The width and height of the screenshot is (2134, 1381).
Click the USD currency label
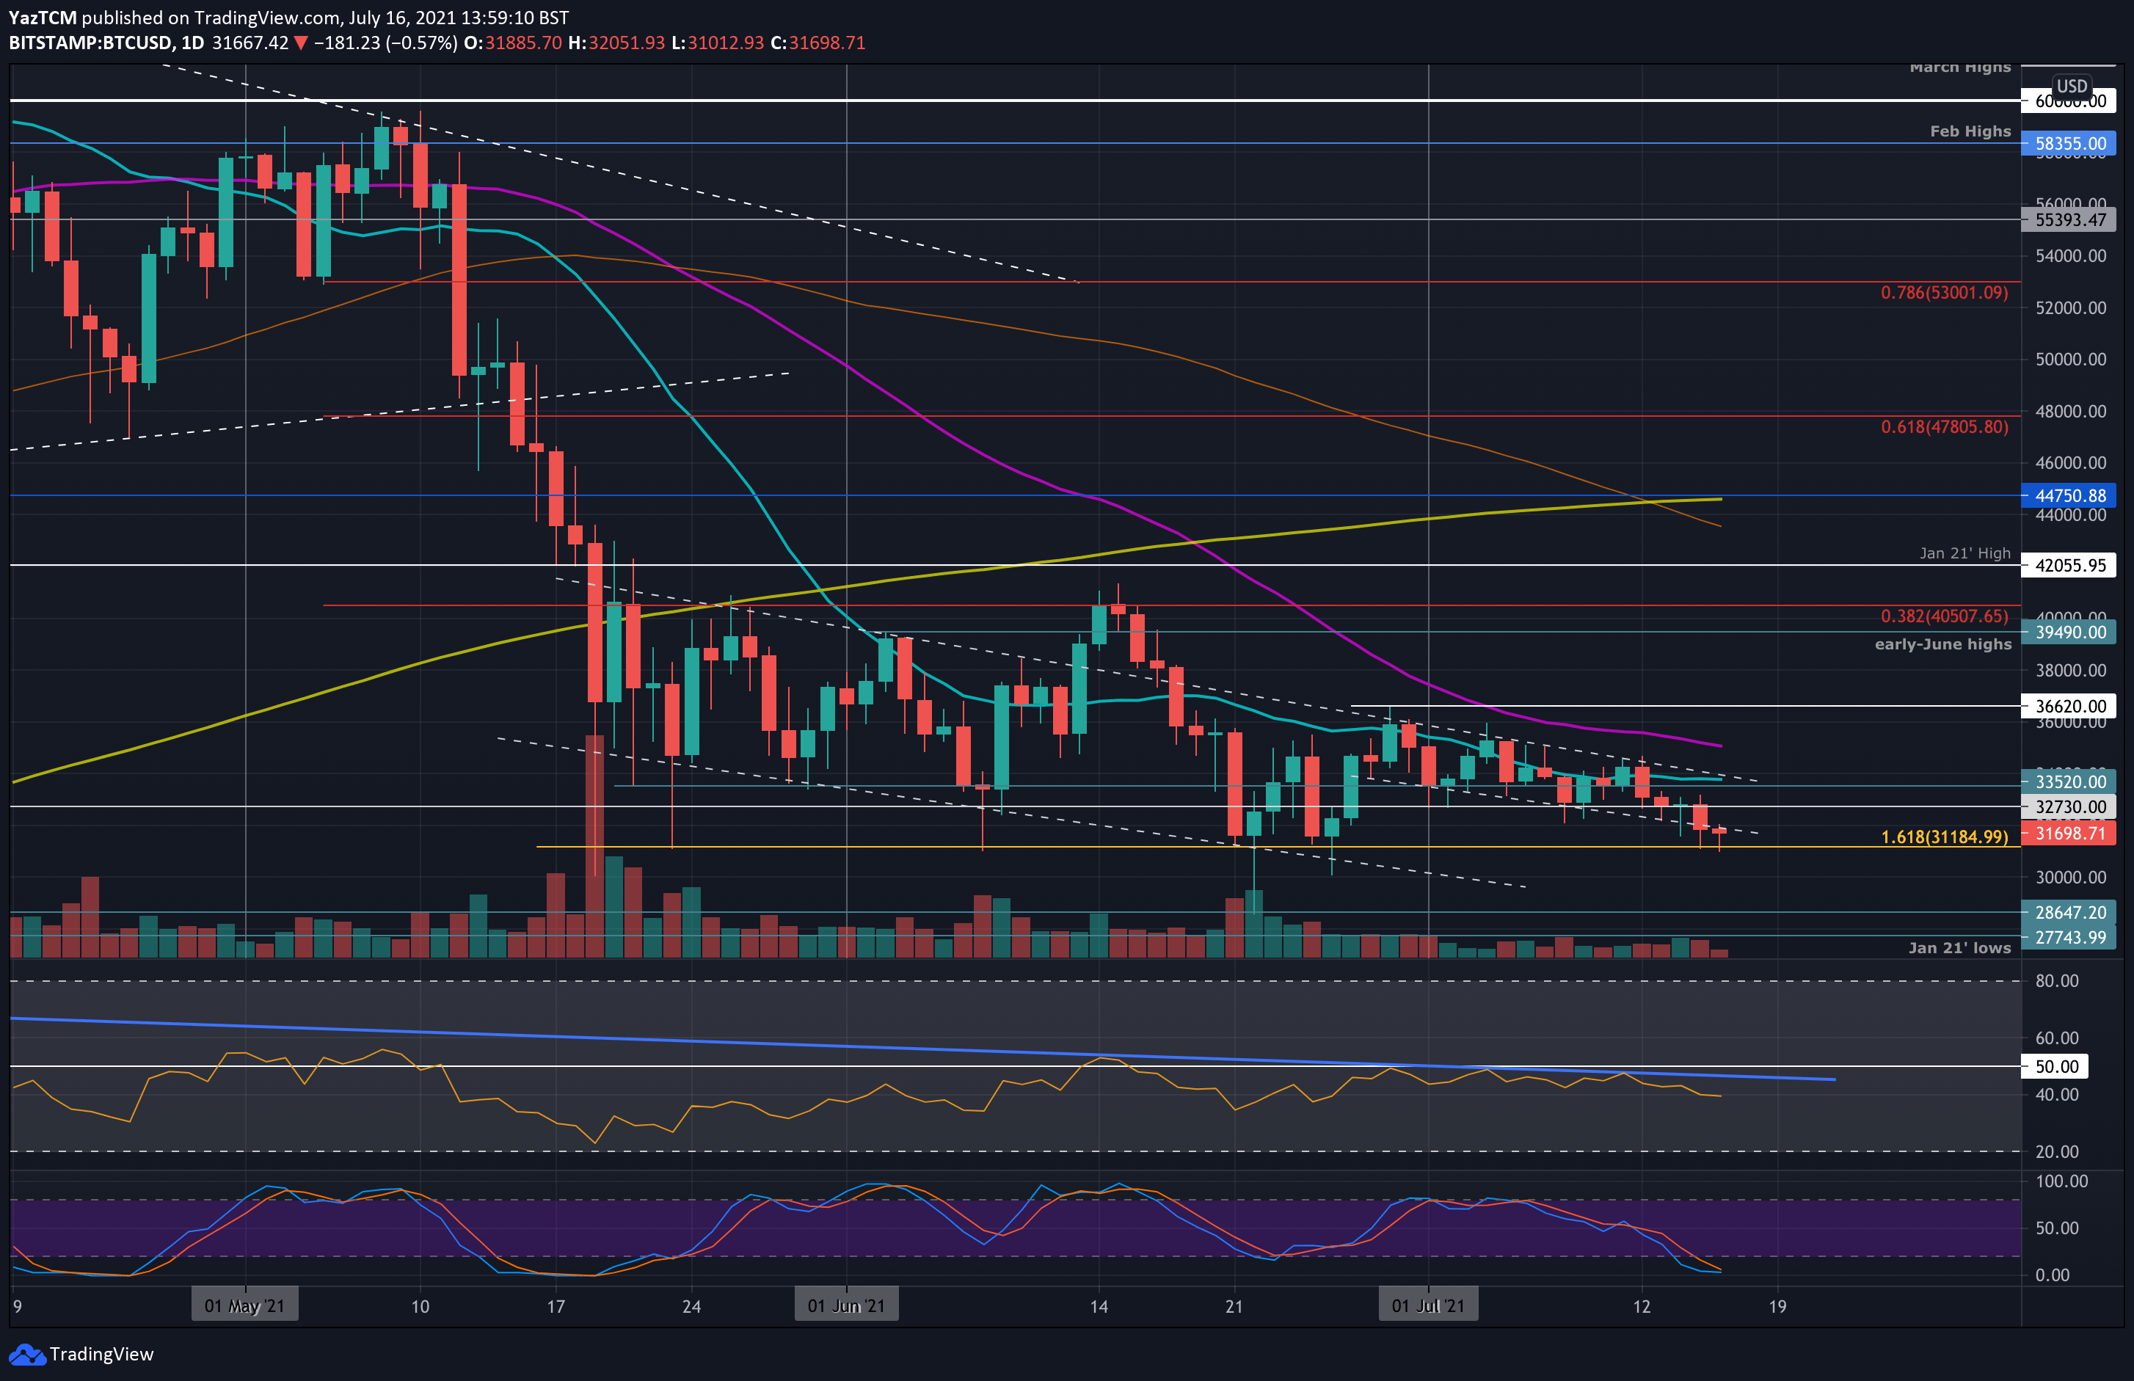tap(2071, 86)
